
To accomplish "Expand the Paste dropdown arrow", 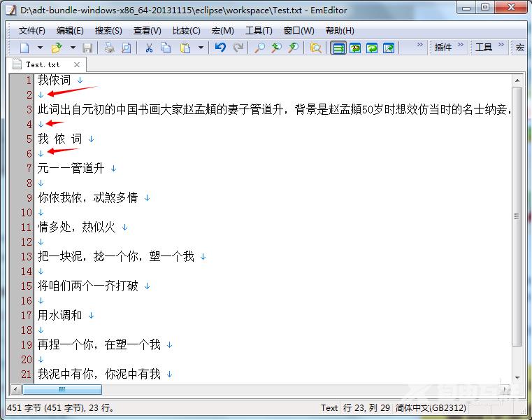I will tap(201, 48).
